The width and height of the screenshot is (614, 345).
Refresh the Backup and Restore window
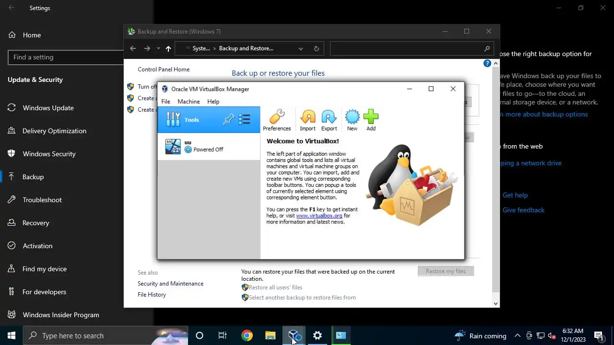pos(316,48)
